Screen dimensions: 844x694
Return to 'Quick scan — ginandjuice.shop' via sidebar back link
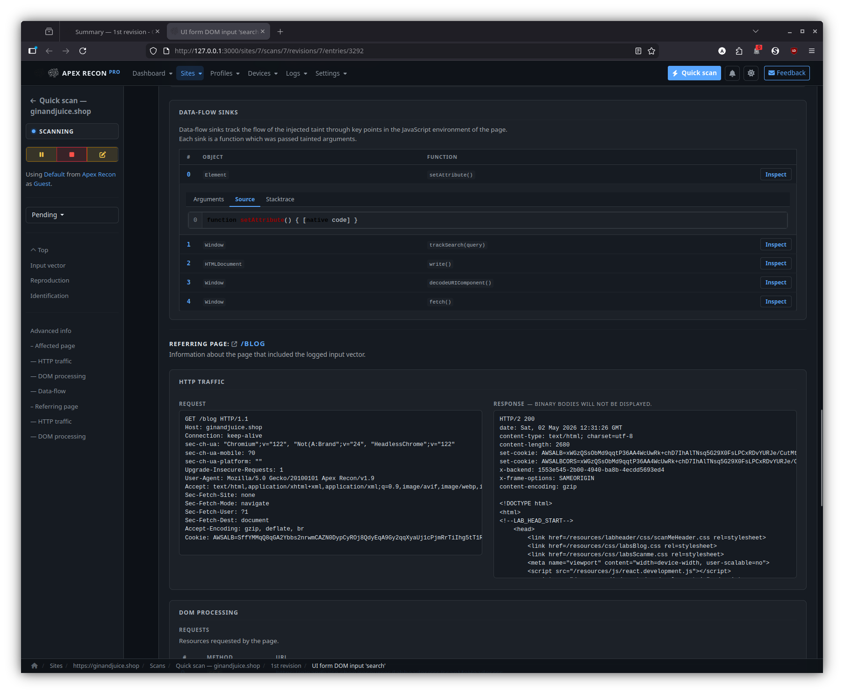[x=61, y=106]
